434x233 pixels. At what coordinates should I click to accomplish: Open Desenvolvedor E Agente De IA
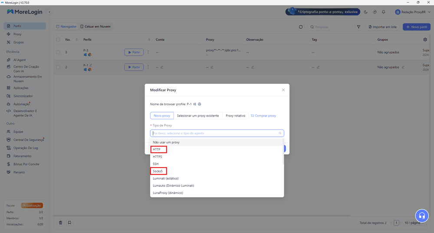25,113
